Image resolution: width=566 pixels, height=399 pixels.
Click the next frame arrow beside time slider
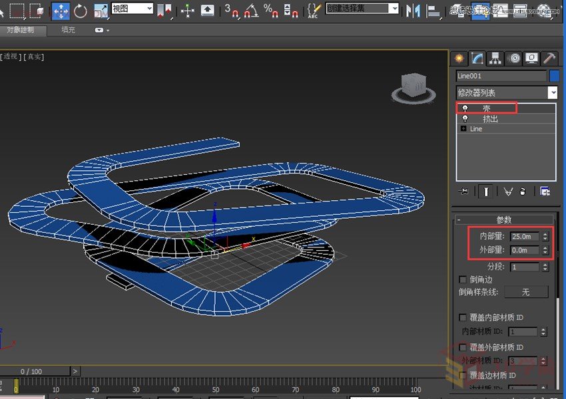(75, 371)
